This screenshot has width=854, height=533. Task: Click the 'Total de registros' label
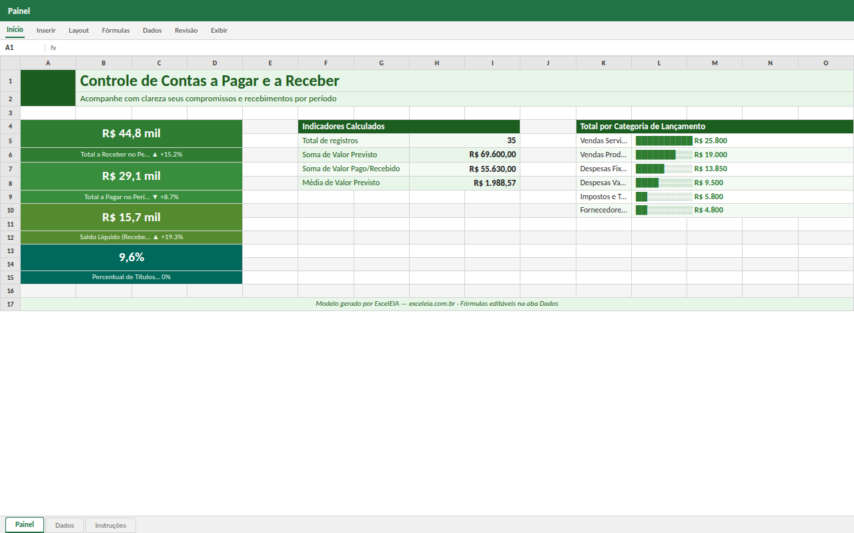(354, 141)
